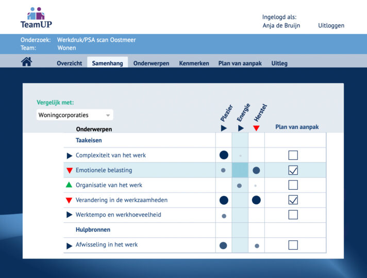Click blue arrow beside Complexiteit van het werk
The image size is (367, 278).
tap(69, 156)
